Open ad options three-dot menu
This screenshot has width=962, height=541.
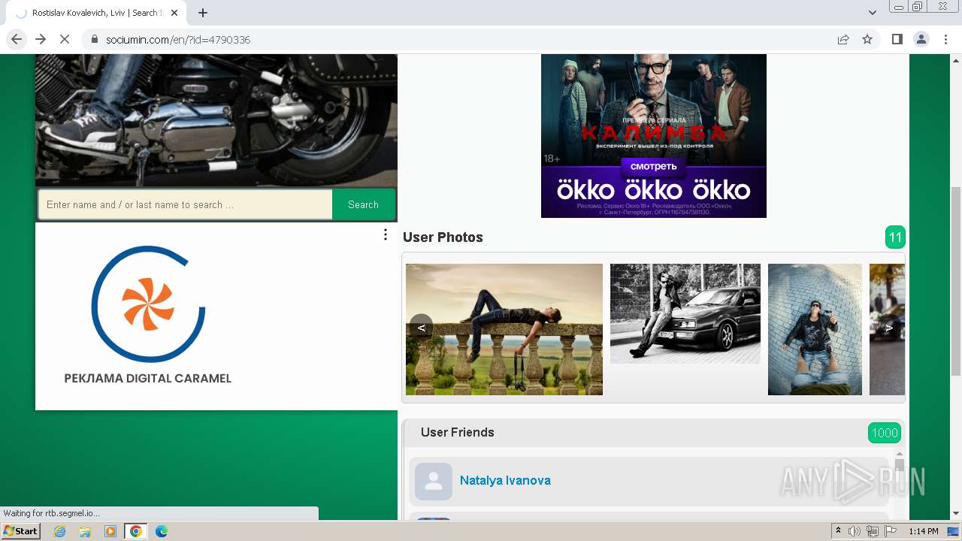point(386,234)
